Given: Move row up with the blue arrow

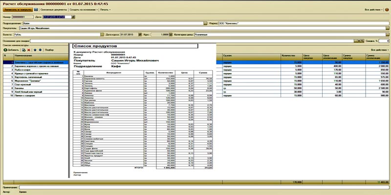Looking at the screenshot, I should 34,49.
